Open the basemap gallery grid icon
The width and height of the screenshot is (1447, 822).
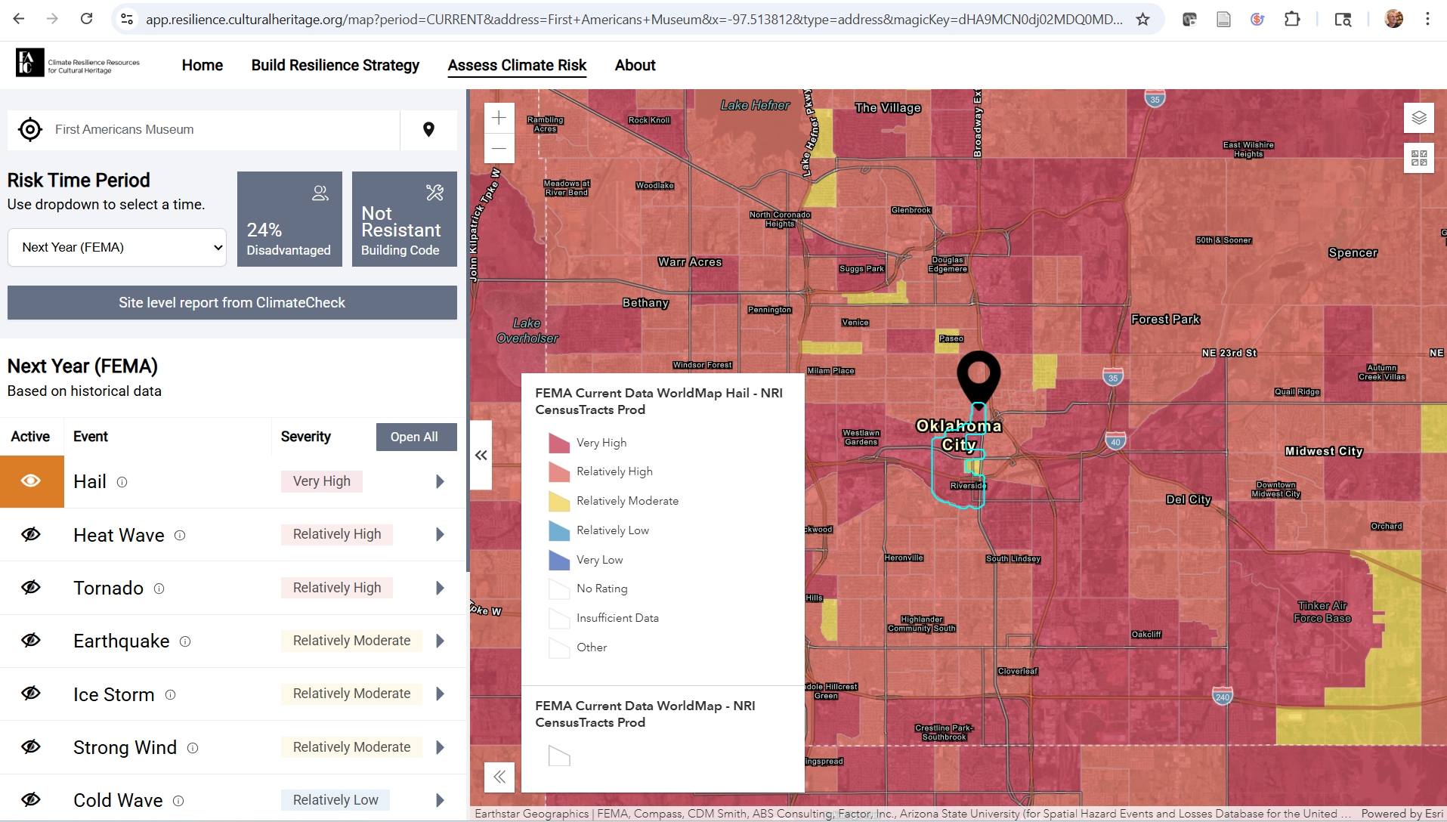pyautogui.click(x=1419, y=158)
